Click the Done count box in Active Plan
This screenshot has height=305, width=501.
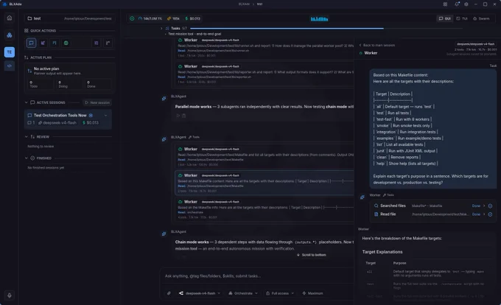coord(98,84)
